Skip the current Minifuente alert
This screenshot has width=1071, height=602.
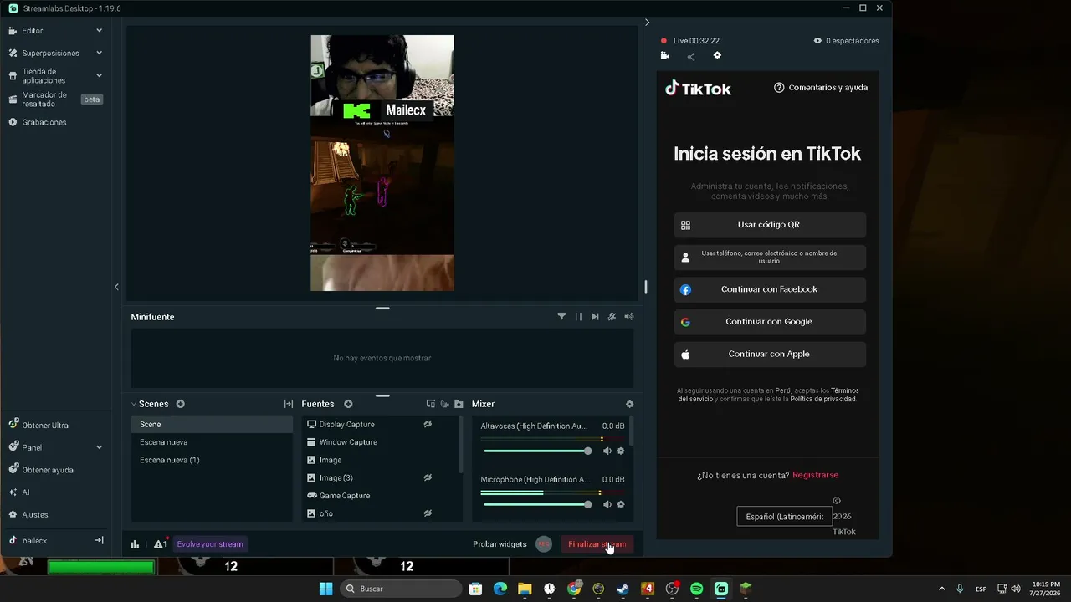(x=595, y=317)
